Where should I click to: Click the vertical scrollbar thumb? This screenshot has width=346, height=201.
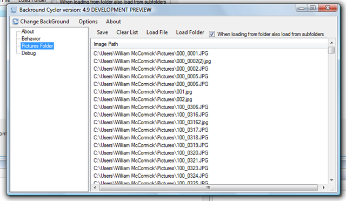[331, 50]
